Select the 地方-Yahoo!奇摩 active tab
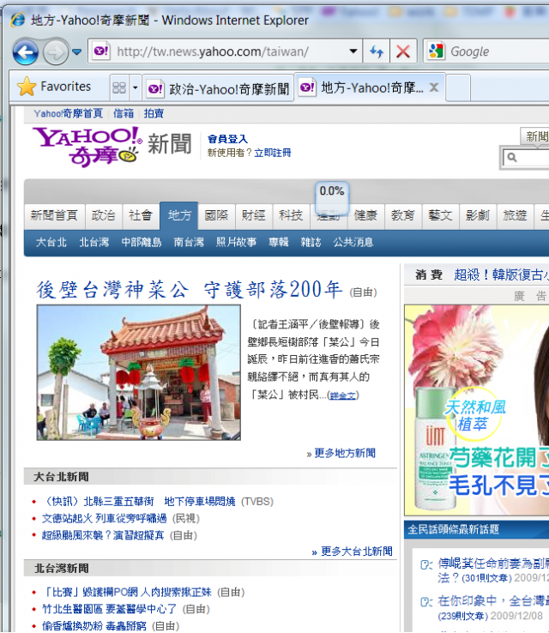This screenshot has width=549, height=633. [371, 87]
